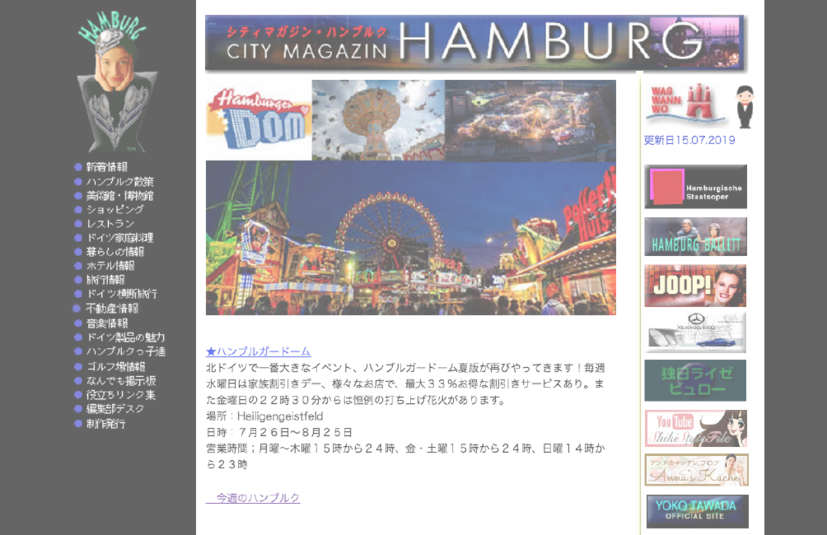The image size is (827, 535).
Task: Go to レストラン in the sidebar
Action: click(110, 224)
